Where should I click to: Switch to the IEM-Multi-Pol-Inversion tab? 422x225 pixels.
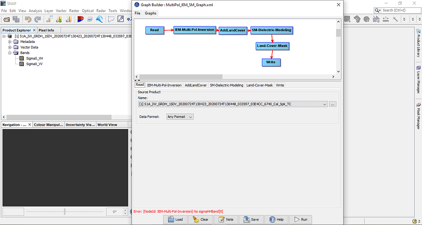164,85
